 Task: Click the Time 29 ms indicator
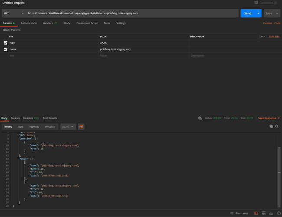pos(231,118)
